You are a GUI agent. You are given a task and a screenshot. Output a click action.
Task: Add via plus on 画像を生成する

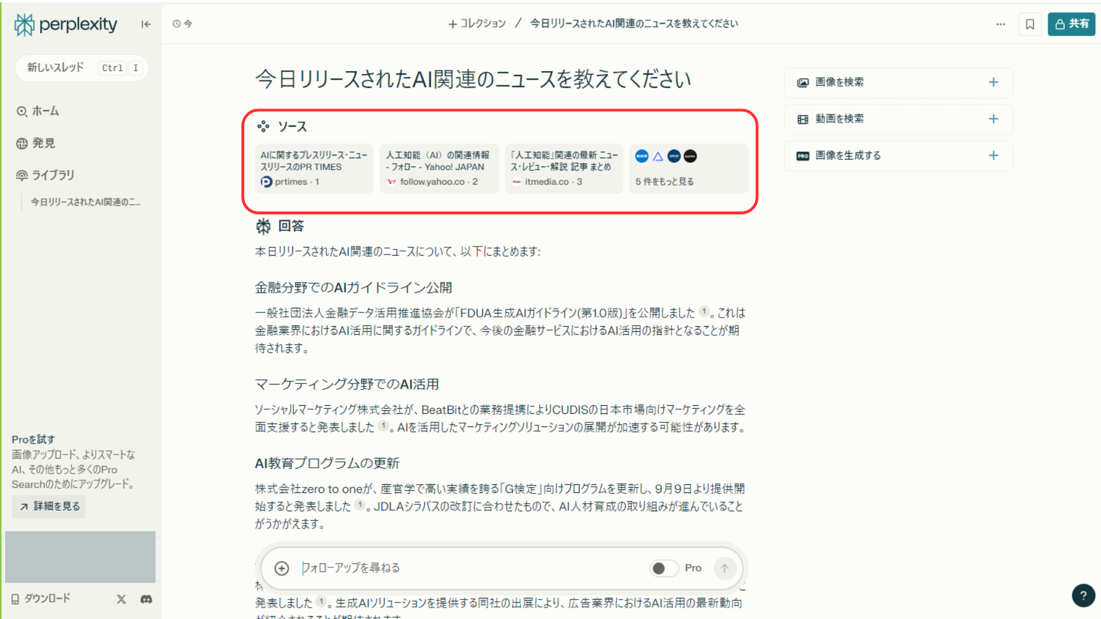coord(994,155)
